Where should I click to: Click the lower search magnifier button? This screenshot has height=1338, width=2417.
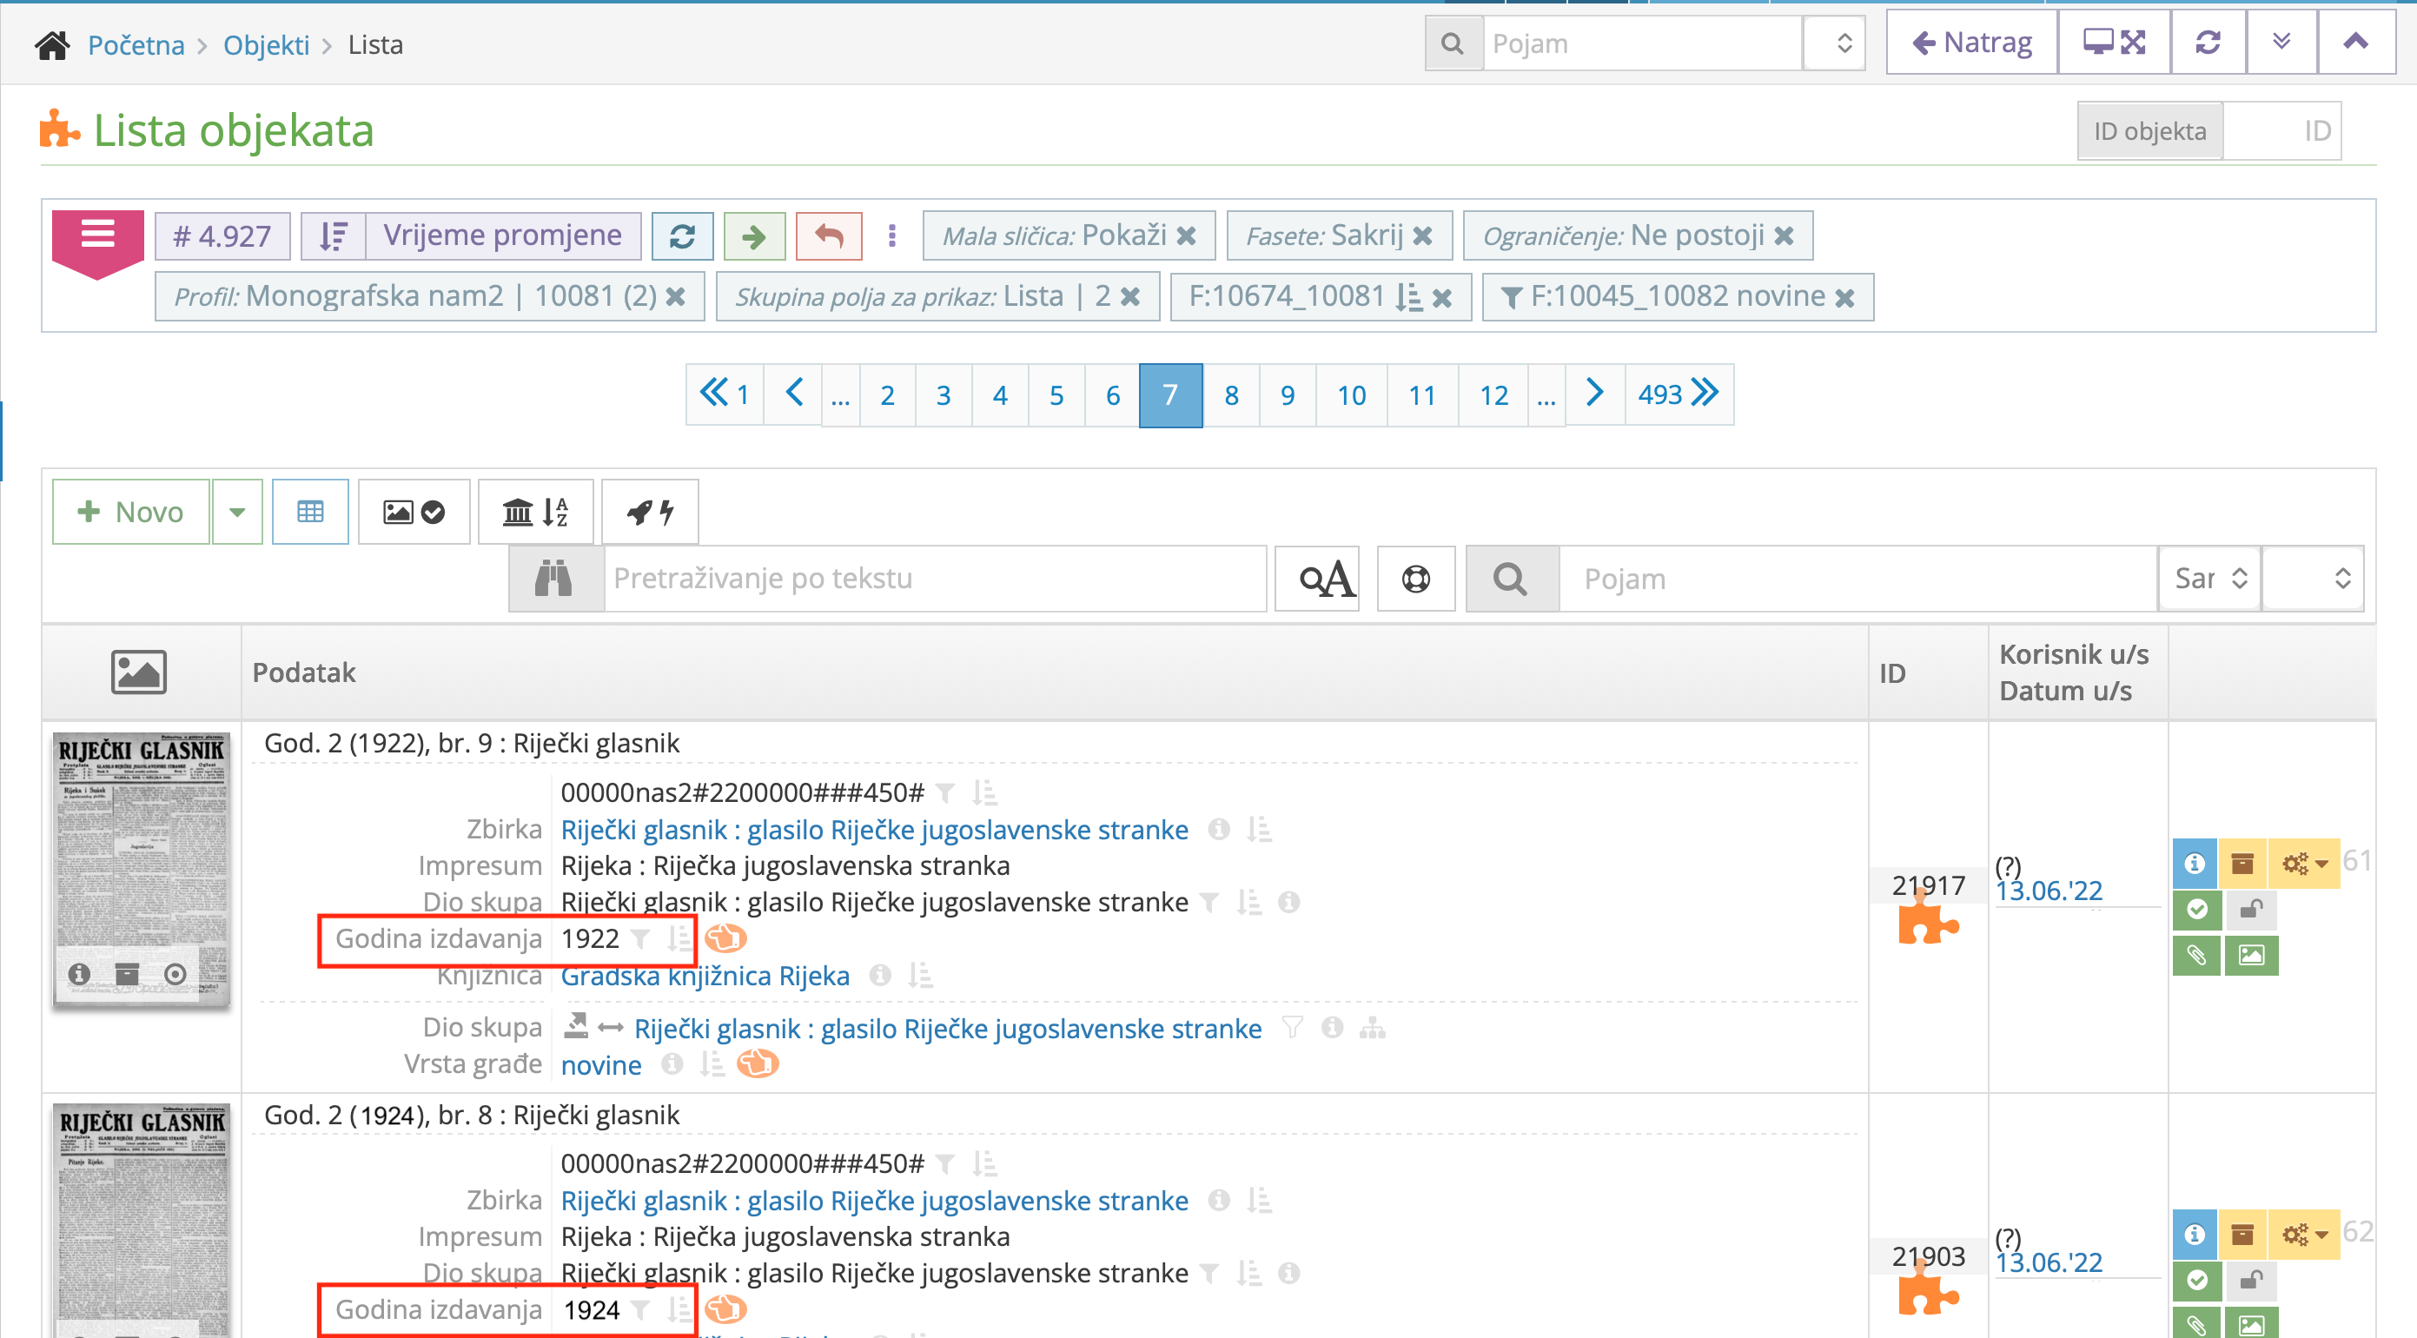1512,578
